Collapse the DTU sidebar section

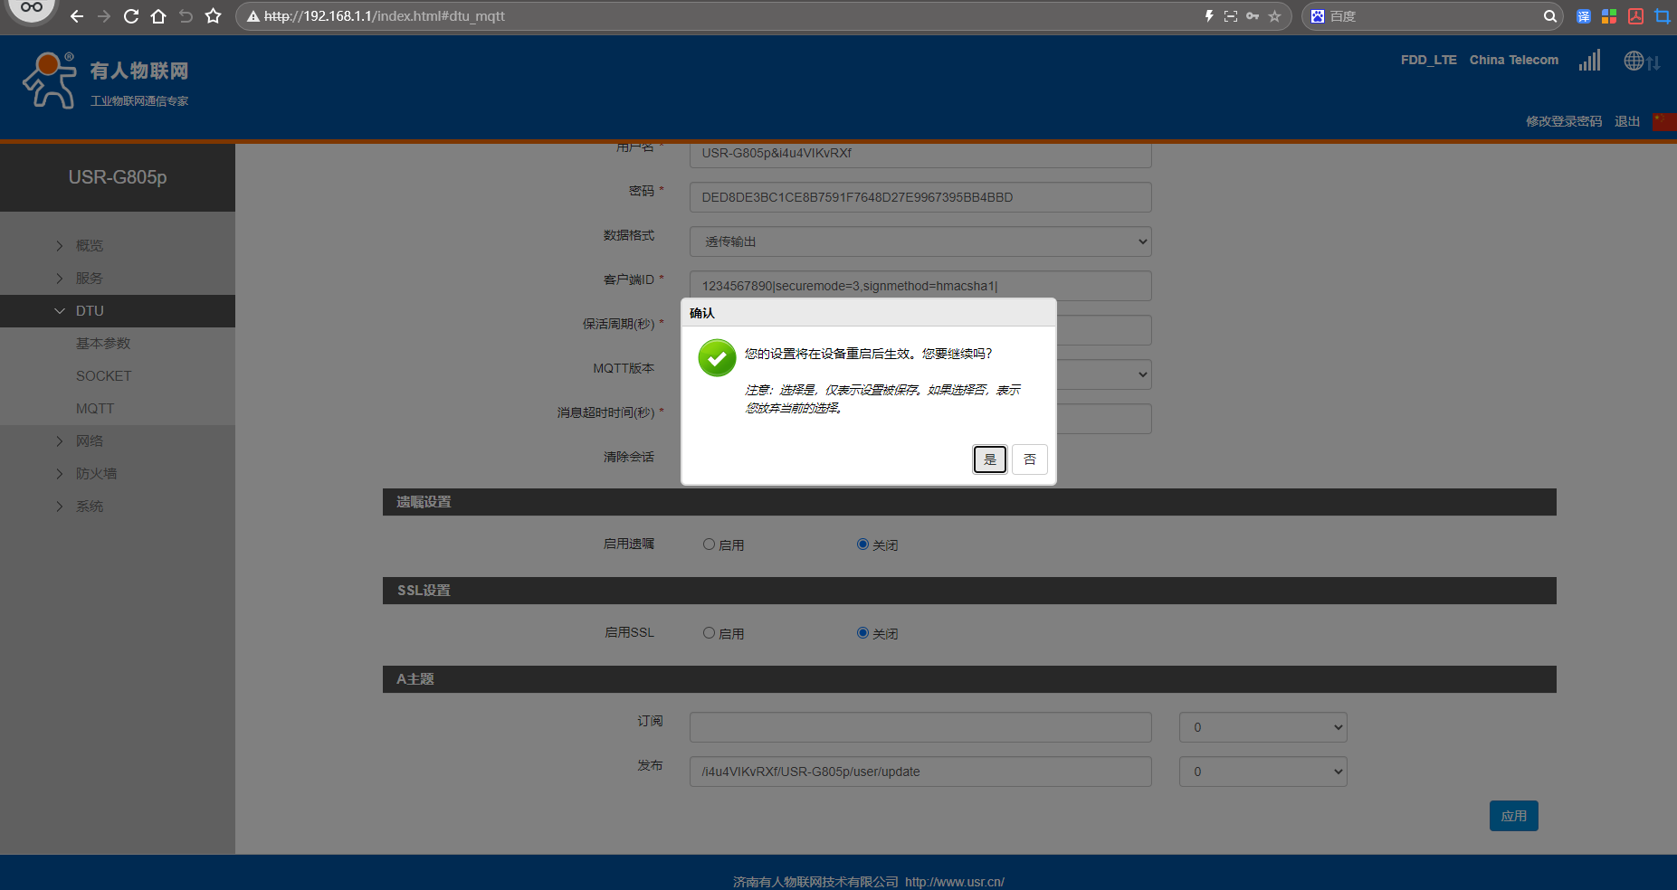90,311
